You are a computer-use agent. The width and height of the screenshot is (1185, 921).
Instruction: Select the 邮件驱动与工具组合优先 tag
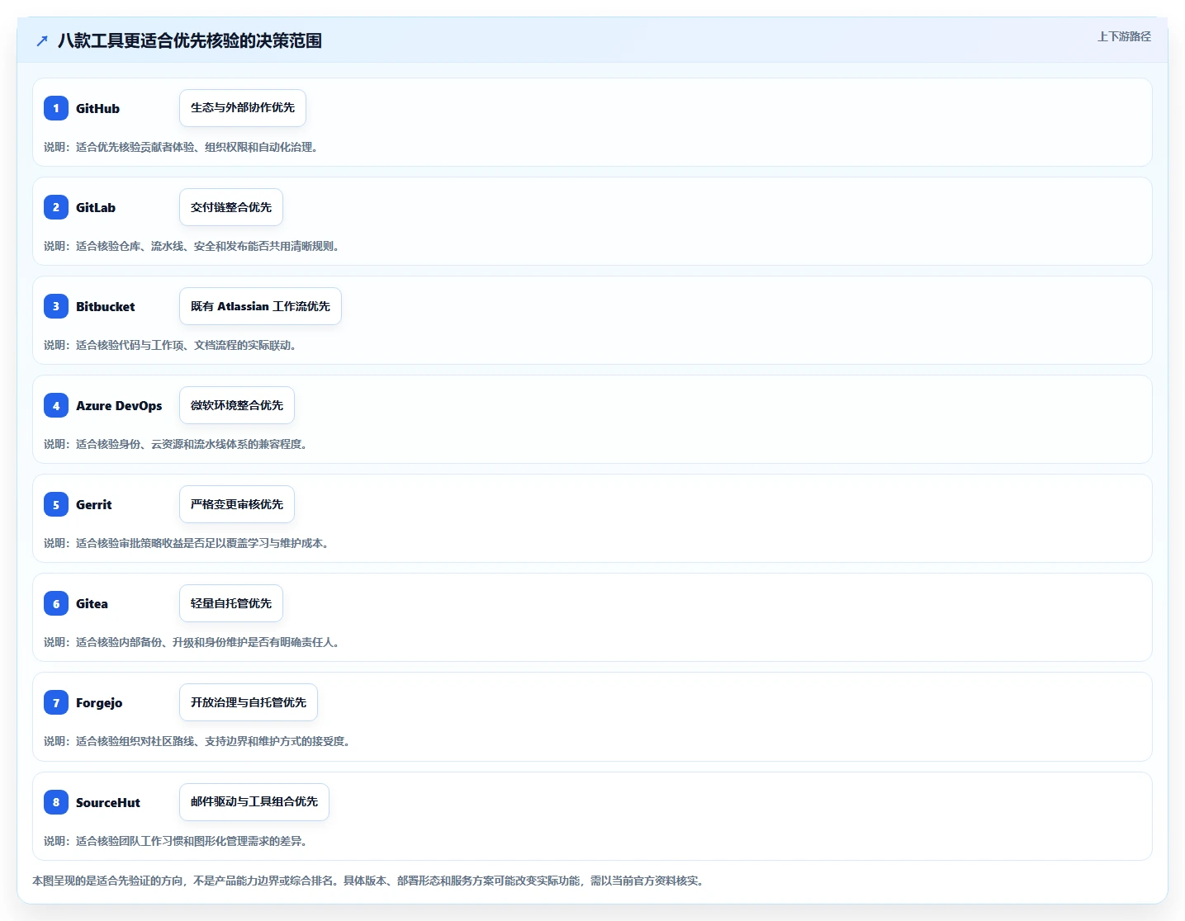tap(254, 802)
